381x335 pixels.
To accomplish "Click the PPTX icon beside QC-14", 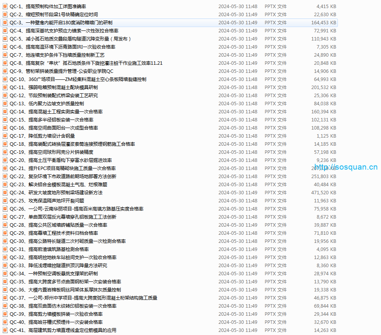I will pyautogui.click(x=5, y=111).
